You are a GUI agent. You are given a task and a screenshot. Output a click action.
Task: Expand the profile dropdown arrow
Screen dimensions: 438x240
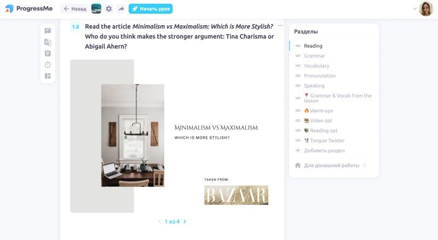pos(415,9)
